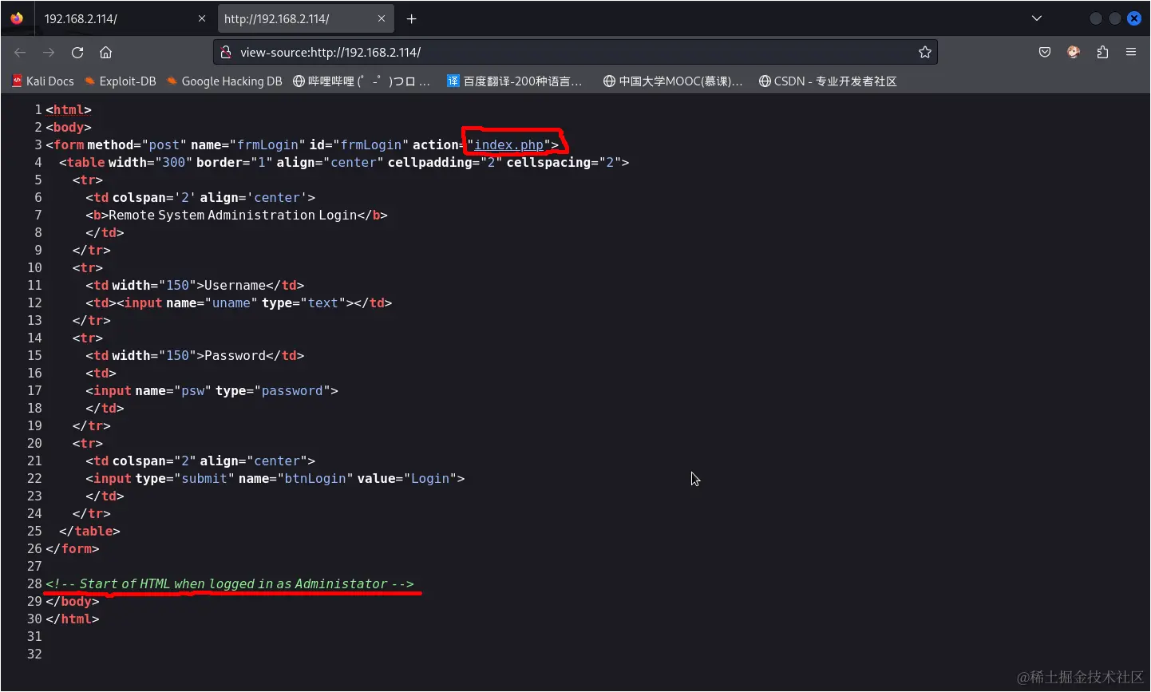
Task: Click the "Username" table cell source text
Action: pyautogui.click(x=235, y=285)
